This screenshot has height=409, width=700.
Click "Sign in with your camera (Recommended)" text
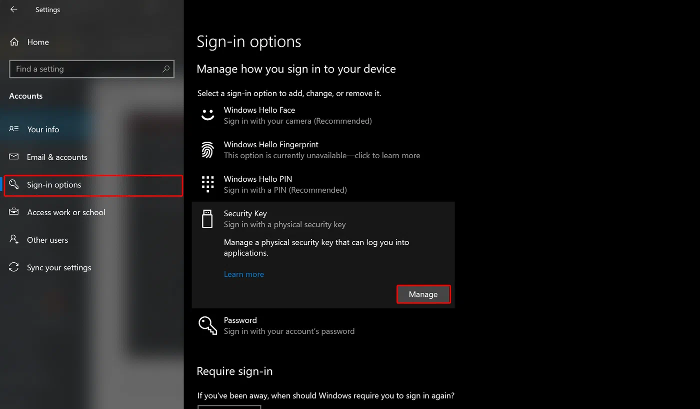click(x=298, y=121)
